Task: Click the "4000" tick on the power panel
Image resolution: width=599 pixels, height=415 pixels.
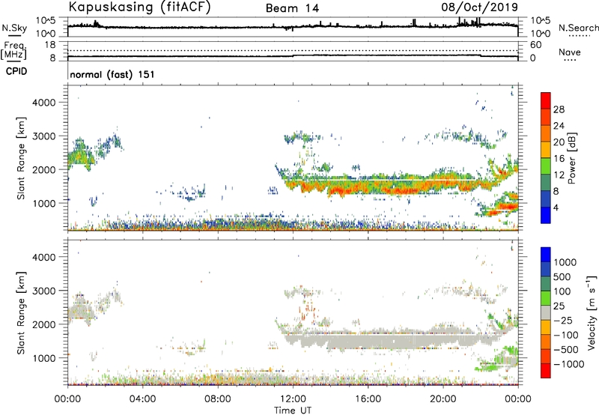Action: tap(44, 103)
